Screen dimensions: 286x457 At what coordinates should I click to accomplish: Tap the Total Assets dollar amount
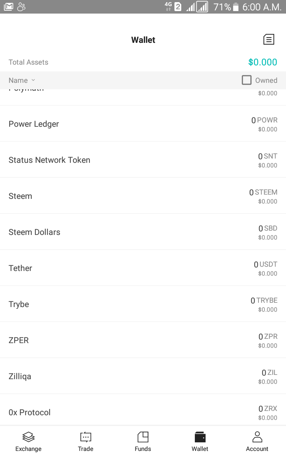click(x=263, y=62)
